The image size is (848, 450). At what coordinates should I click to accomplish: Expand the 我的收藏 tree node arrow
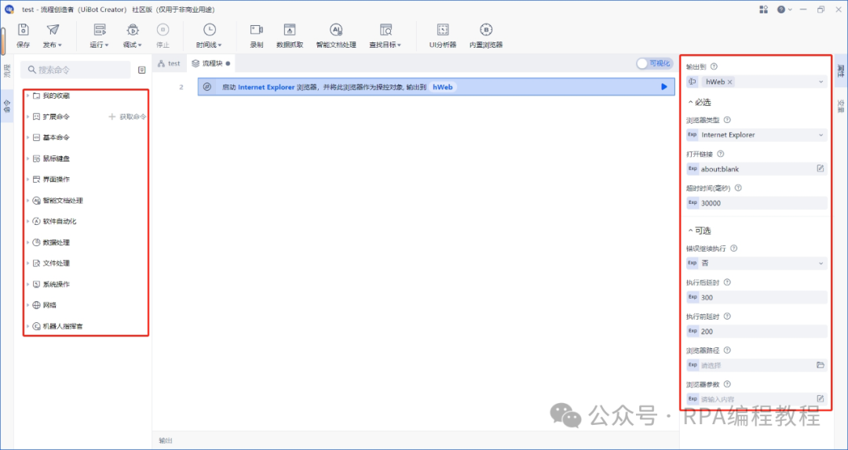pos(27,96)
